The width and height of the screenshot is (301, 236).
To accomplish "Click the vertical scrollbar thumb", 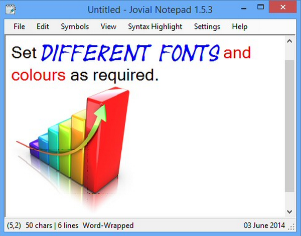I will coord(289,126).
